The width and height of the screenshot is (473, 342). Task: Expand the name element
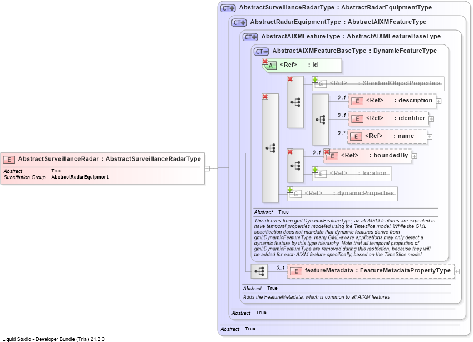click(x=430, y=137)
